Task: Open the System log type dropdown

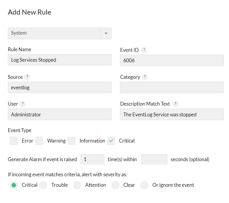Action: point(60,33)
